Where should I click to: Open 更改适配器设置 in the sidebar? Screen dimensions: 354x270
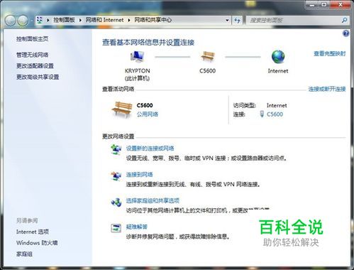click(x=35, y=65)
